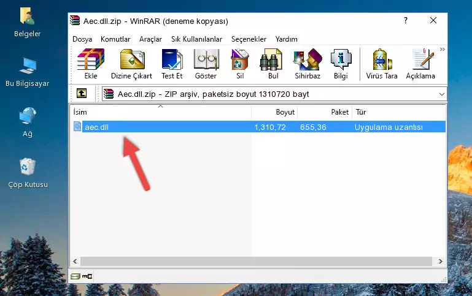The image size is (472, 296).
Task: Click the aec.dll file icon
Action: click(77, 126)
